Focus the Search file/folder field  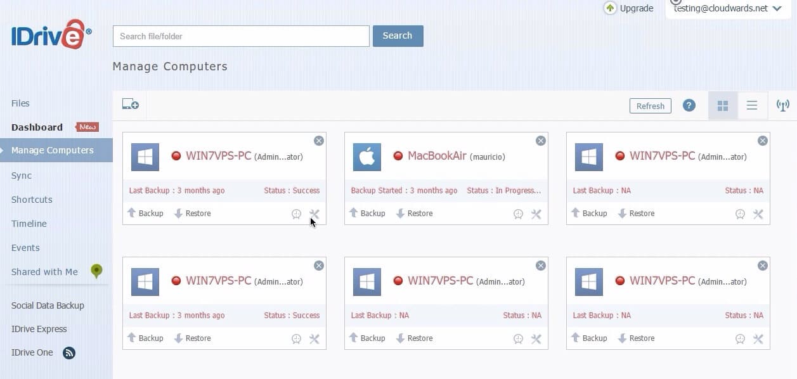click(x=241, y=36)
